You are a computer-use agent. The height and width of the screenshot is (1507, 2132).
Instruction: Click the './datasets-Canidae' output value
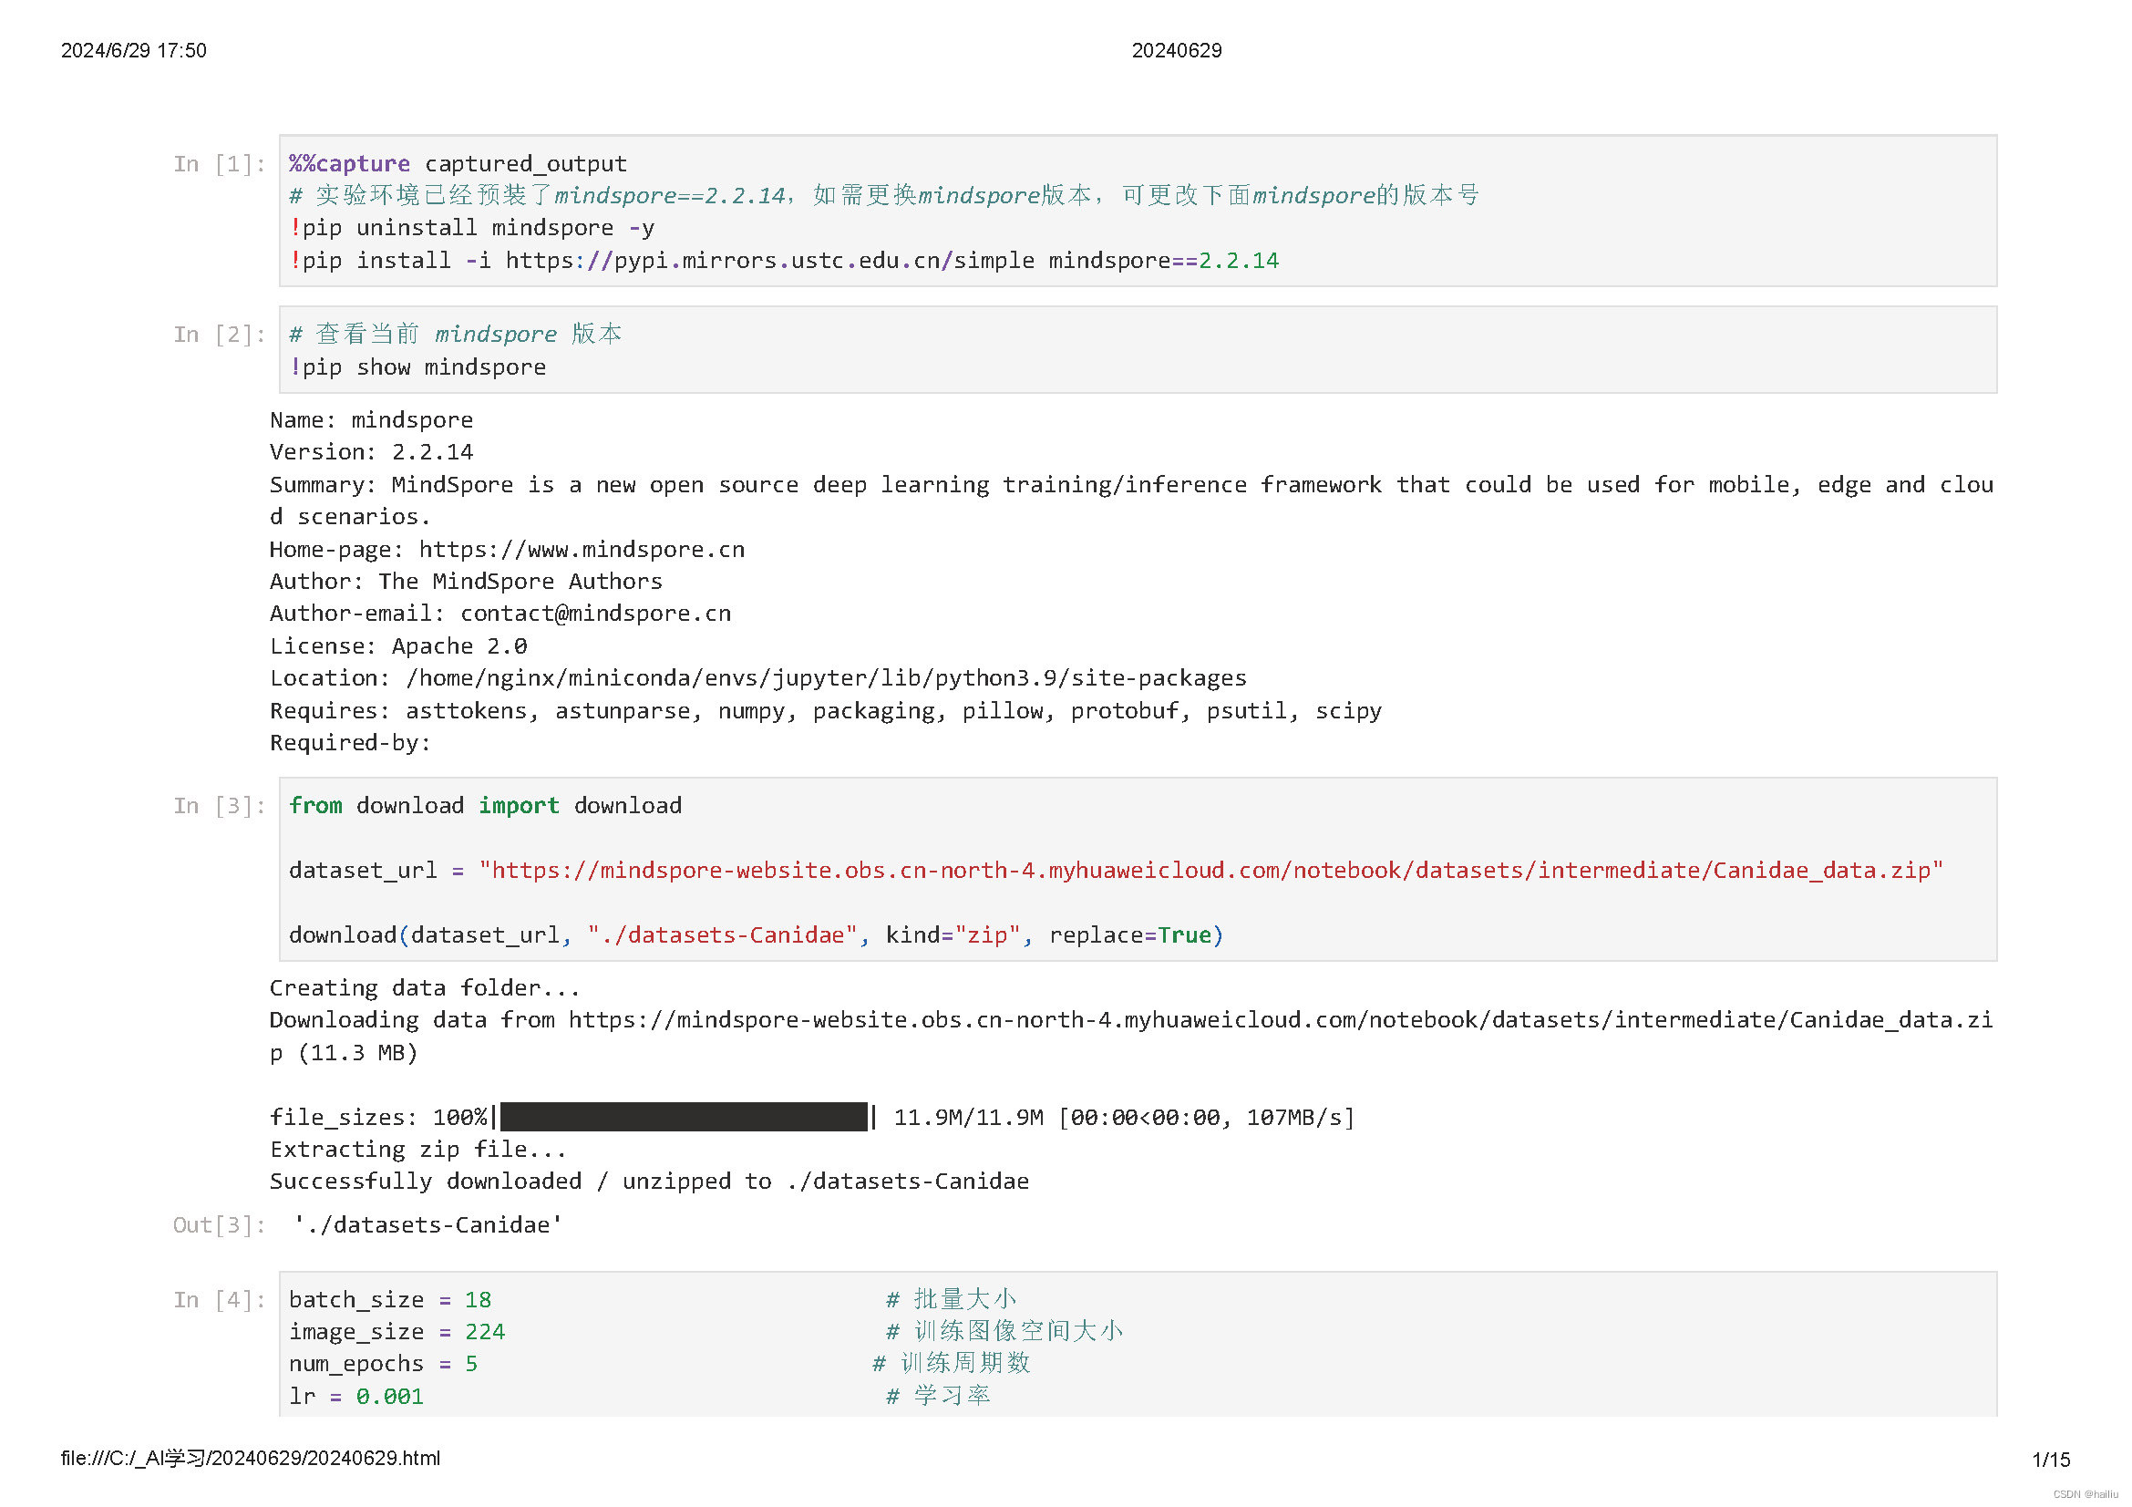(427, 1226)
